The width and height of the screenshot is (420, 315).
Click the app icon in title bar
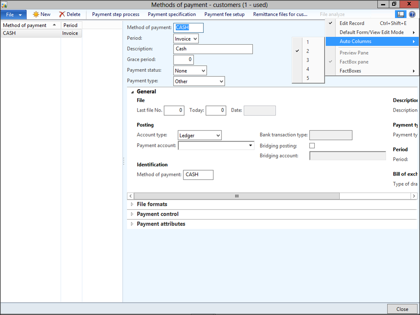click(4, 4)
